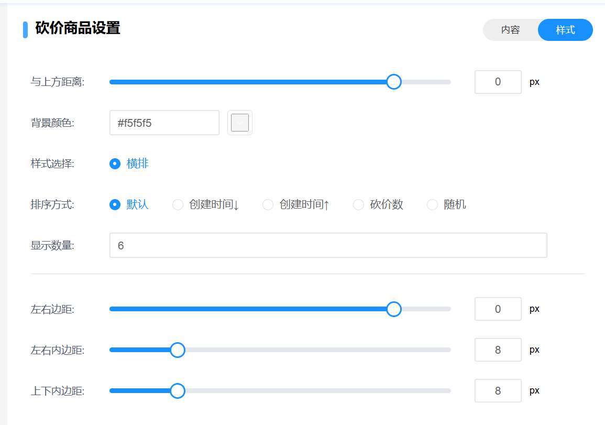Click the 与上方距离 slider handle
Viewport: 605px width, 425px height.
[x=393, y=82]
